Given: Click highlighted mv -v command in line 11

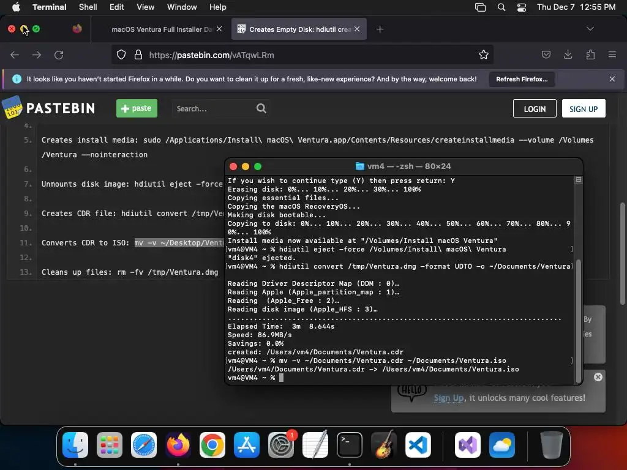Looking at the screenshot, I should pos(179,242).
